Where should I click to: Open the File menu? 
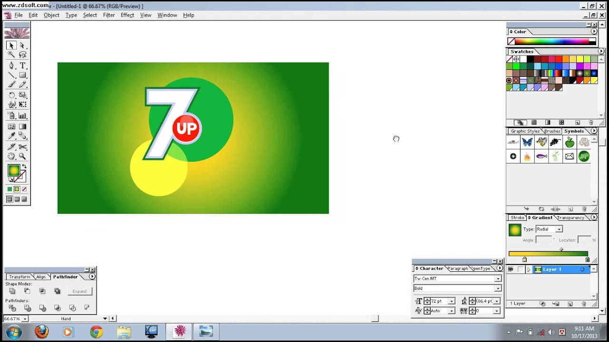click(x=19, y=15)
